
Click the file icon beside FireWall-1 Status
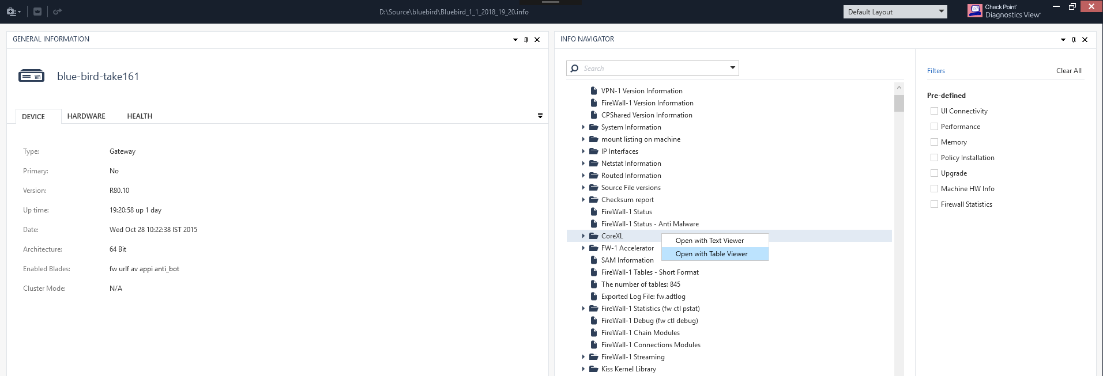593,212
